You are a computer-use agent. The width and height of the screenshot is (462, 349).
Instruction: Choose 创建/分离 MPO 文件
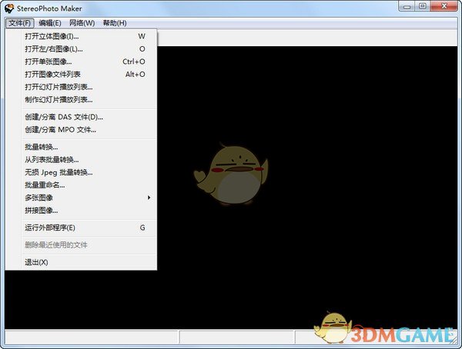(x=61, y=129)
